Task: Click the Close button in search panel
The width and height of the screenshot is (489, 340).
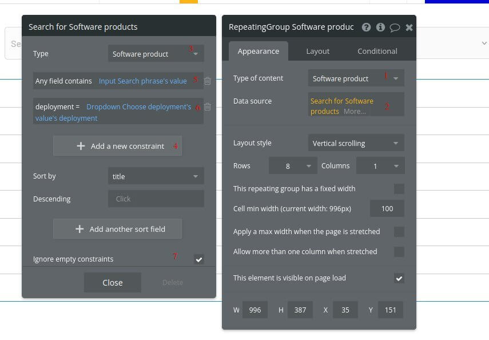Action: click(x=112, y=282)
